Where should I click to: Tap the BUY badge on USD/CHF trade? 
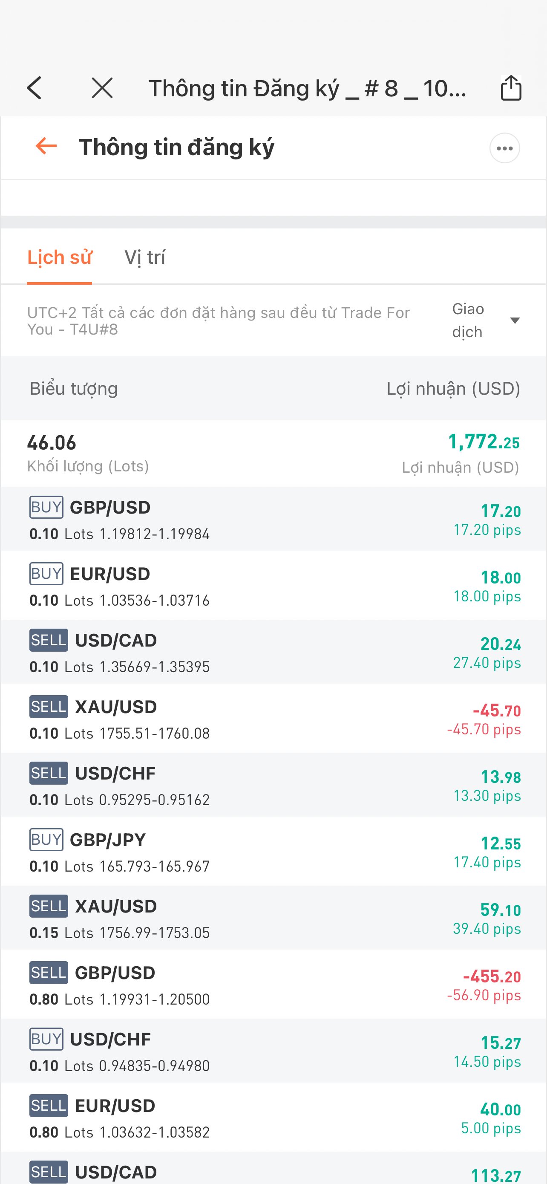click(46, 1039)
